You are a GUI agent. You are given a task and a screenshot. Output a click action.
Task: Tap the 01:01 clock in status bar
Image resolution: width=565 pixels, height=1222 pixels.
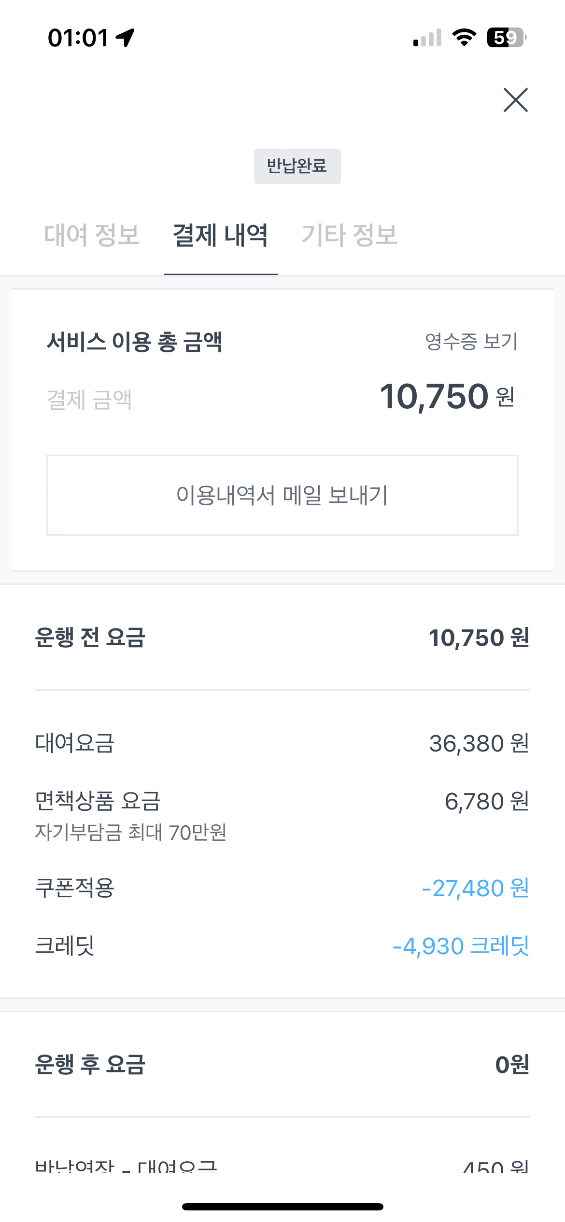point(78,38)
